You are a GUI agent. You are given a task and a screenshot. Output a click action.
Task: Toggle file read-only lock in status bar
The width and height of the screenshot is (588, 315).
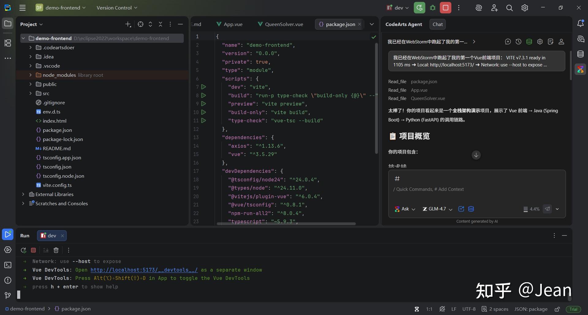click(557, 309)
